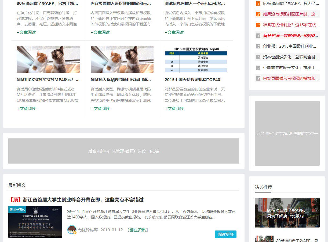Select rank badge 2 in the hot articles list
Screen dimensions: 328x242
click(x=258, y=14)
